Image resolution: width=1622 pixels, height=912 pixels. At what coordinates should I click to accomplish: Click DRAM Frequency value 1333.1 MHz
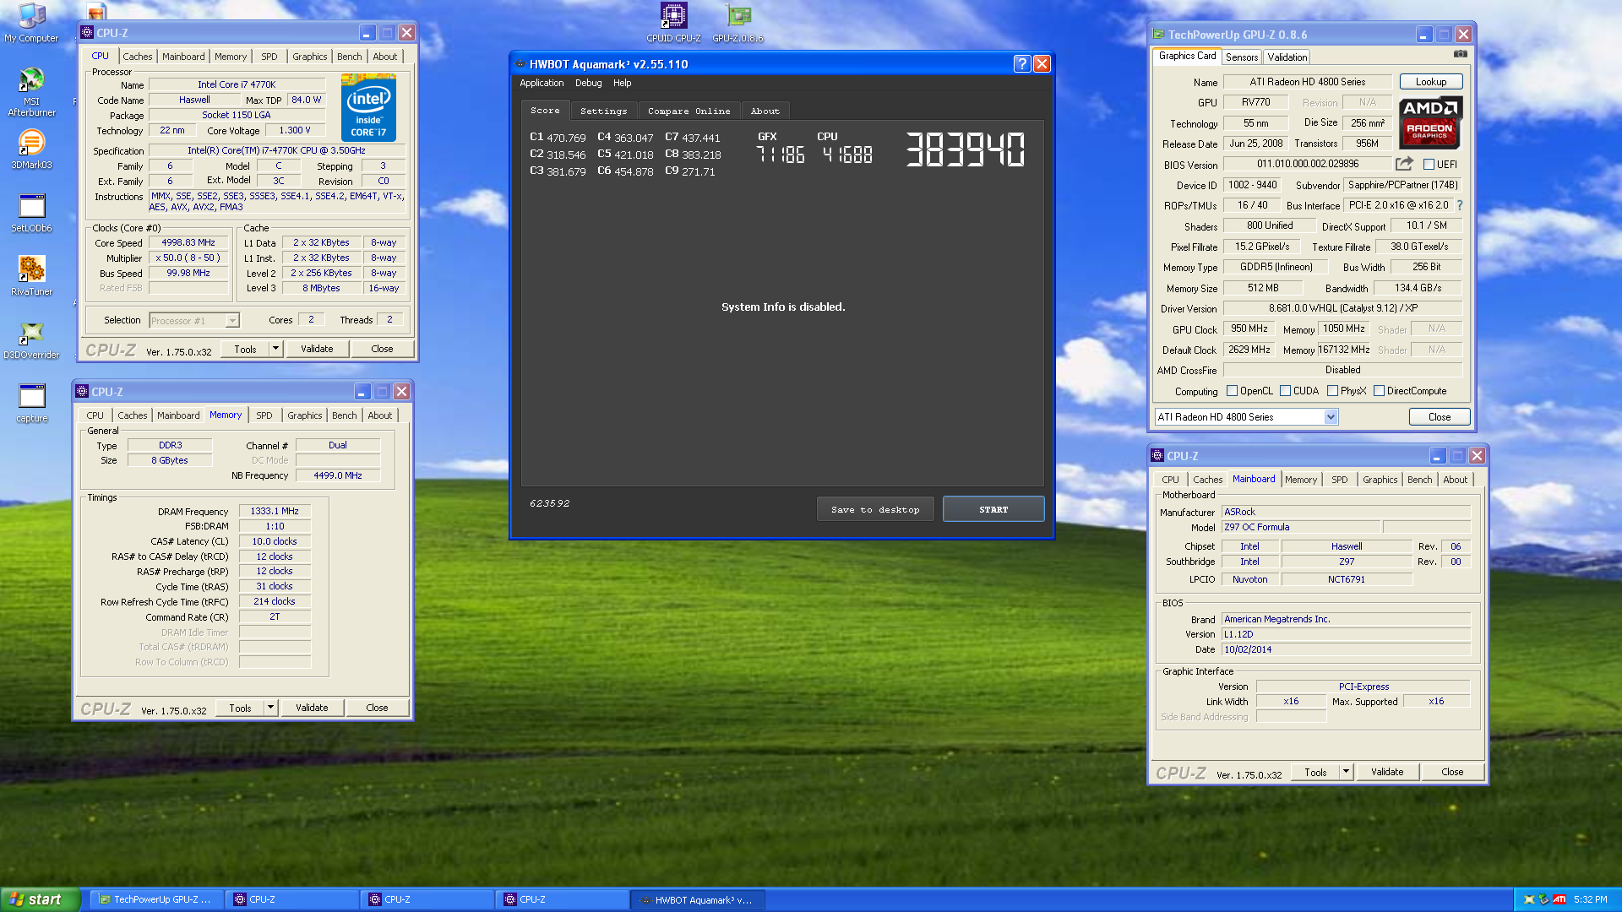pos(275,512)
